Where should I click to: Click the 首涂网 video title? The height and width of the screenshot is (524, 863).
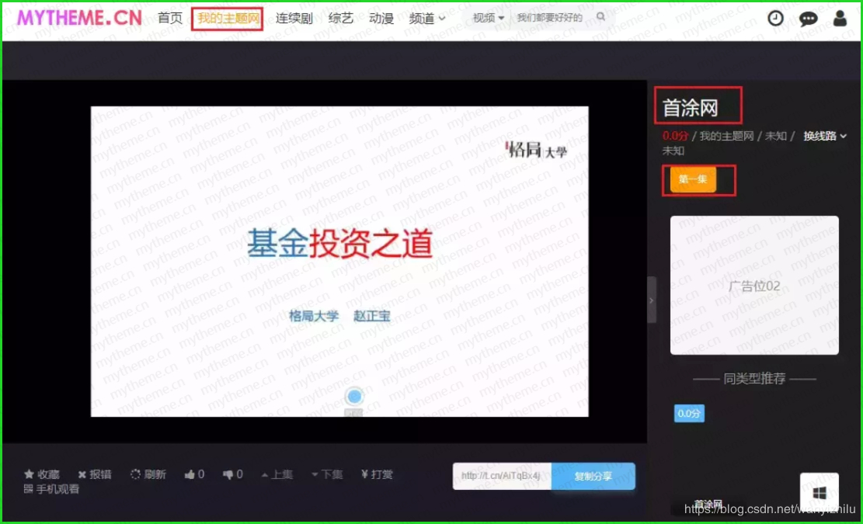[691, 108]
